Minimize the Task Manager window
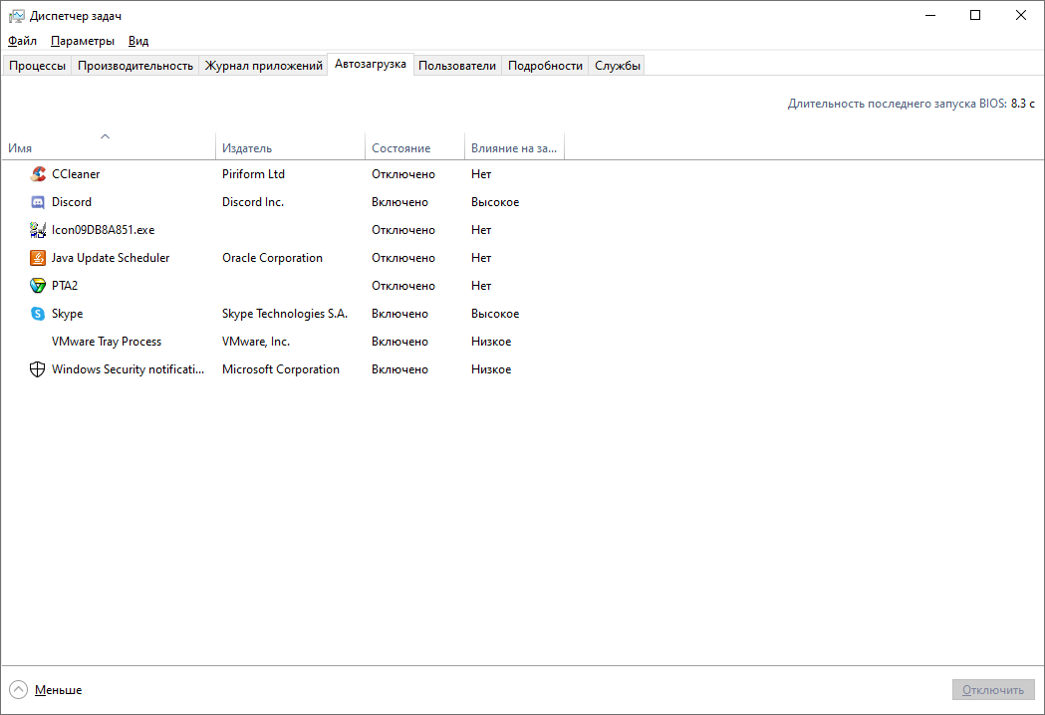The image size is (1045, 715). pyautogui.click(x=930, y=15)
